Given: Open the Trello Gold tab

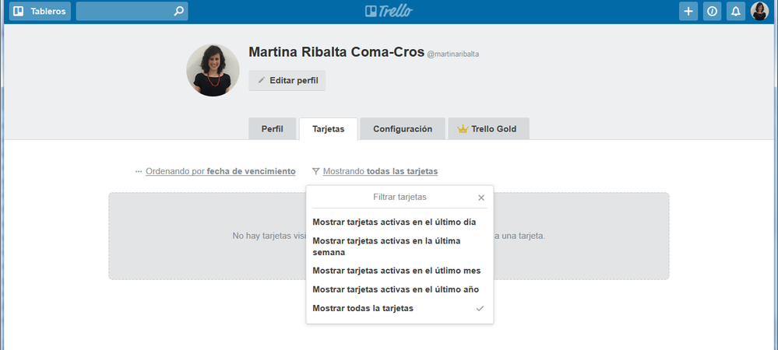Looking at the screenshot, I should click(489, 129).
